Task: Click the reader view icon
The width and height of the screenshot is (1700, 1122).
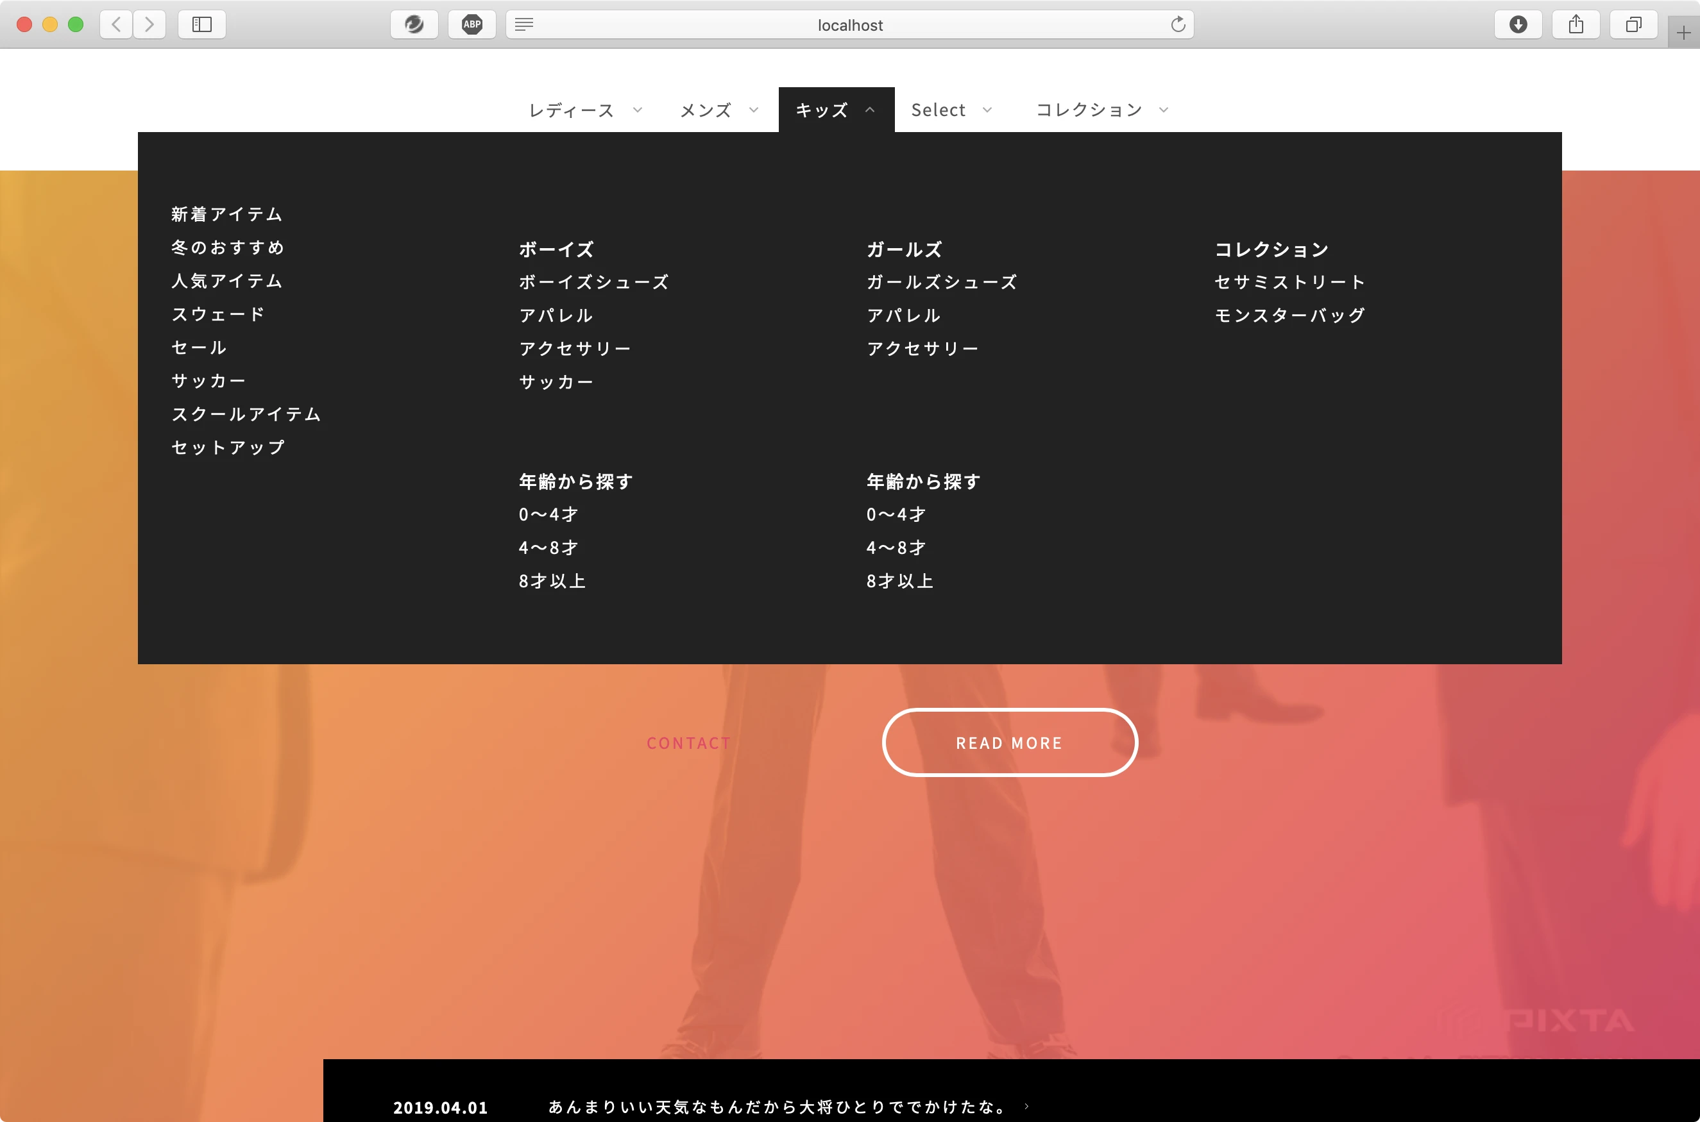Action: tap(526, 24)
